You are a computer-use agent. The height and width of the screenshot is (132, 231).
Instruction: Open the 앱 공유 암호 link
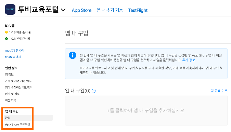(x=219, y=91)
